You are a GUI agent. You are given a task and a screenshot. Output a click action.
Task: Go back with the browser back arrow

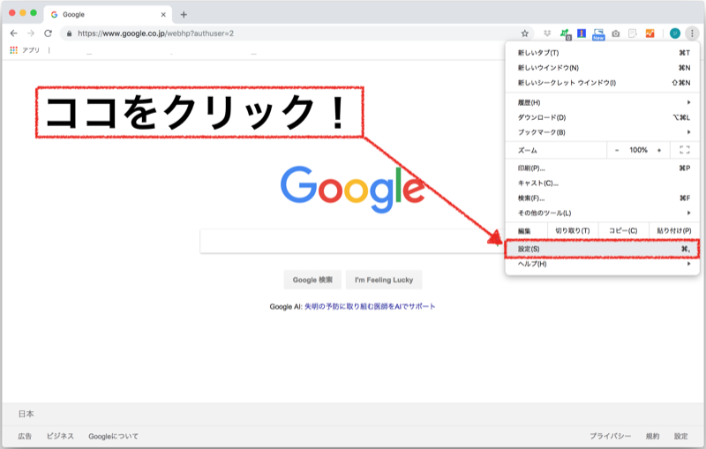coord(13,34)
